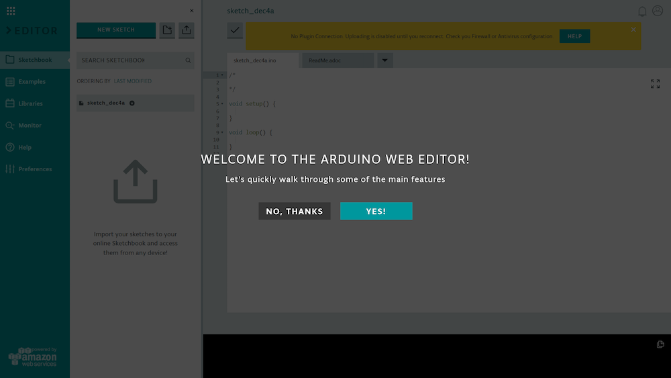
Task: Click HELP in the plugin warning banner
Action: click(x=575, y=36)
